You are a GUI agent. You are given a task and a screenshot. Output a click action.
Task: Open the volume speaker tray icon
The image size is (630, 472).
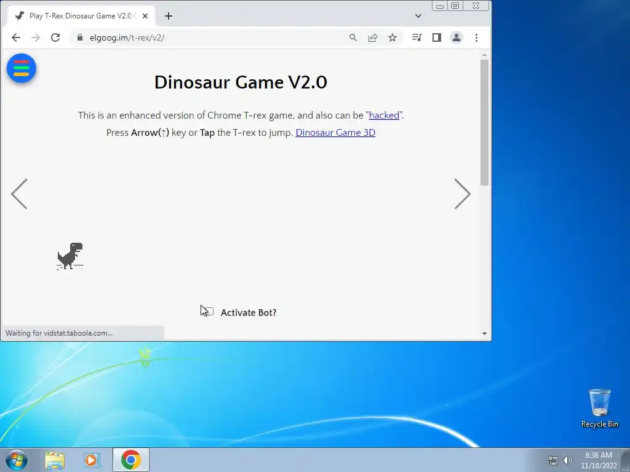point(568,460)
